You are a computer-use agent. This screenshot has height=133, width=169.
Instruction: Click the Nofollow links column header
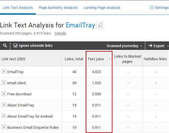point(155,59)
